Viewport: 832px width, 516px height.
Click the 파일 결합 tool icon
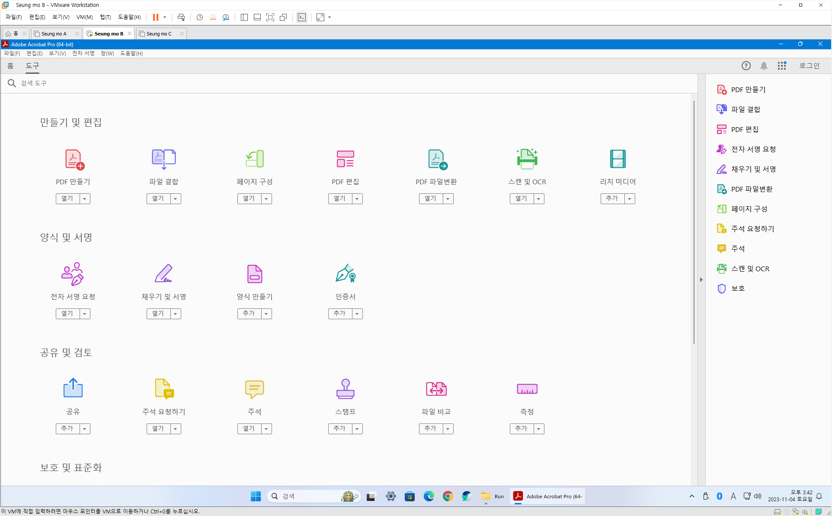(x=163, y=159)
